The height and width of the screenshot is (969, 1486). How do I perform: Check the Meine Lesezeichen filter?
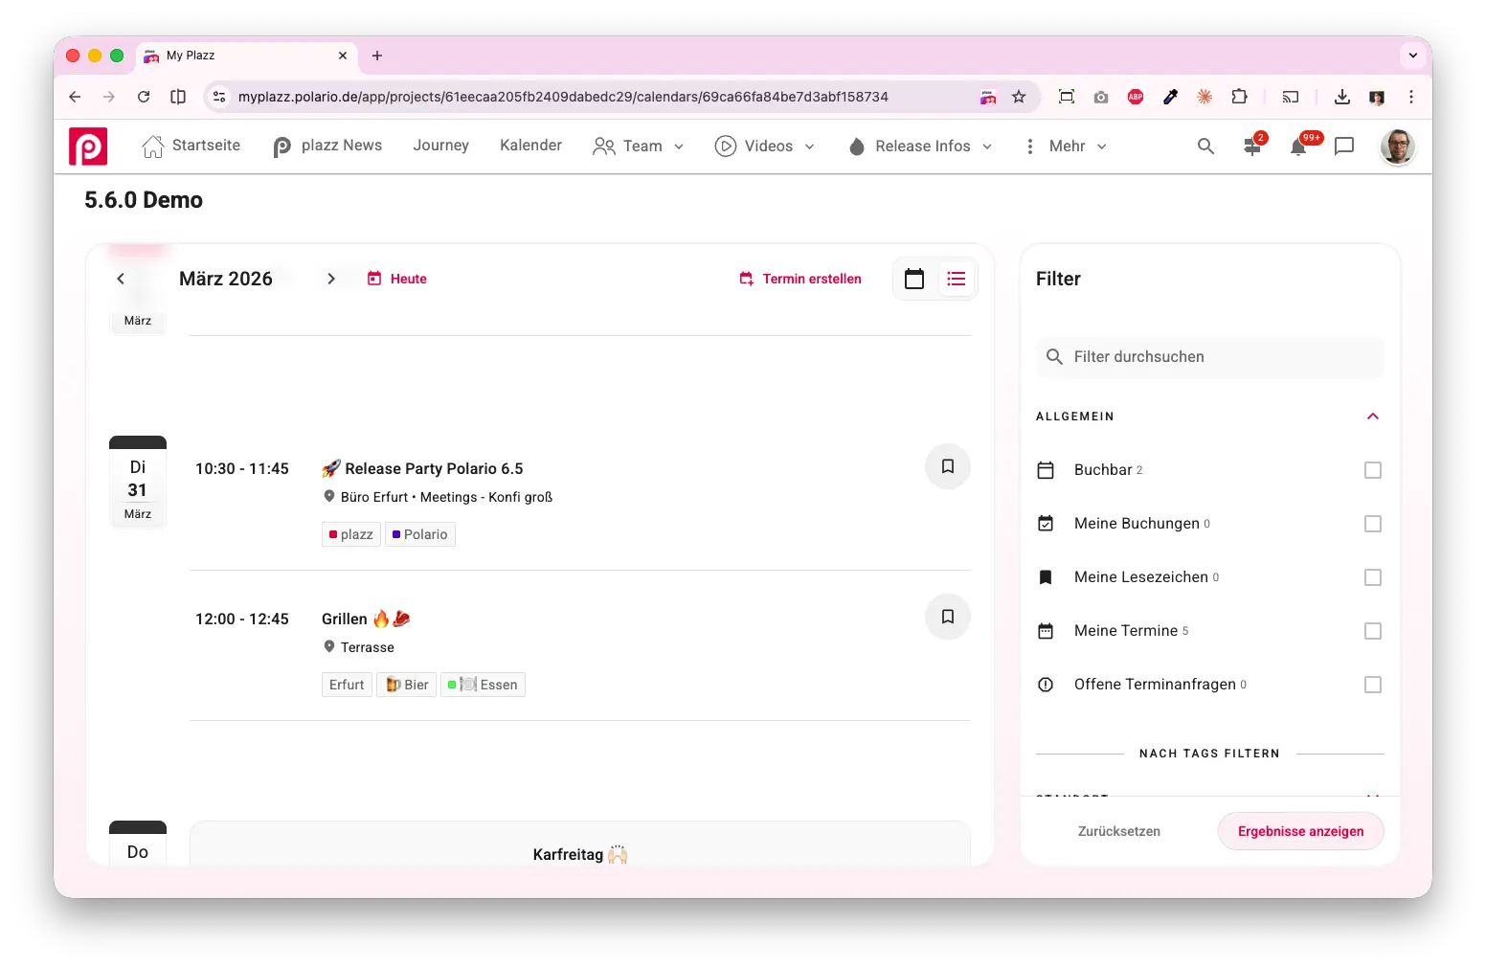click(1372, 577)
